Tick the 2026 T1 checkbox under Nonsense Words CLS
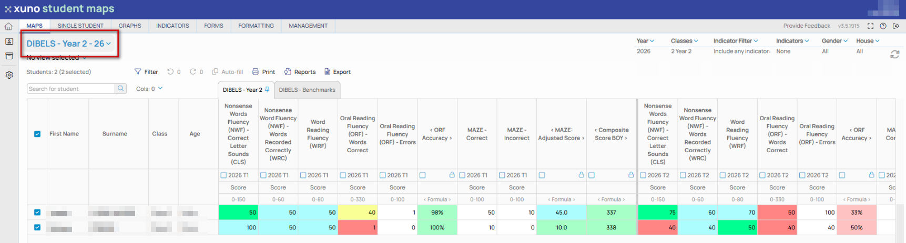The width and height of the screenshot is (906, 243). [x=224, y=175]
